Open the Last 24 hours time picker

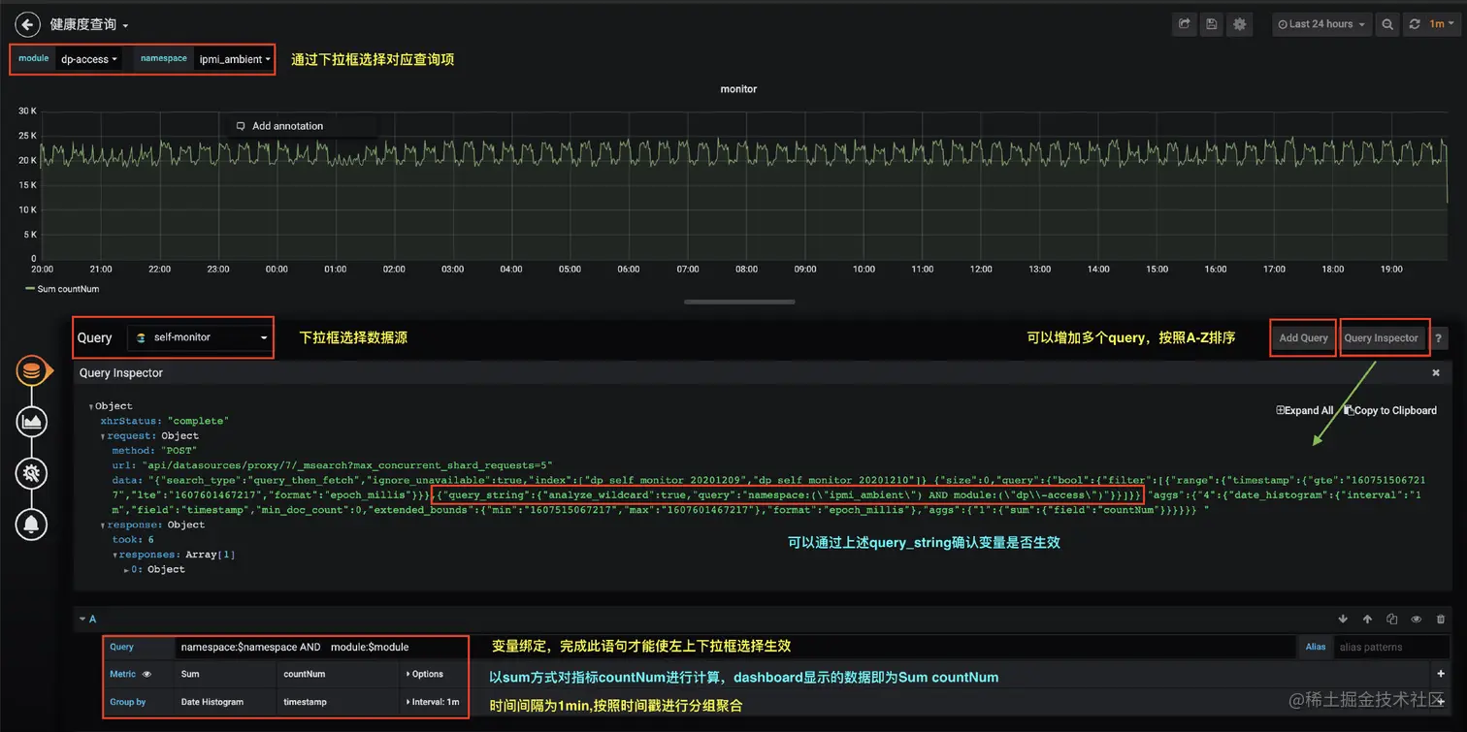(x=1321, y=24)
